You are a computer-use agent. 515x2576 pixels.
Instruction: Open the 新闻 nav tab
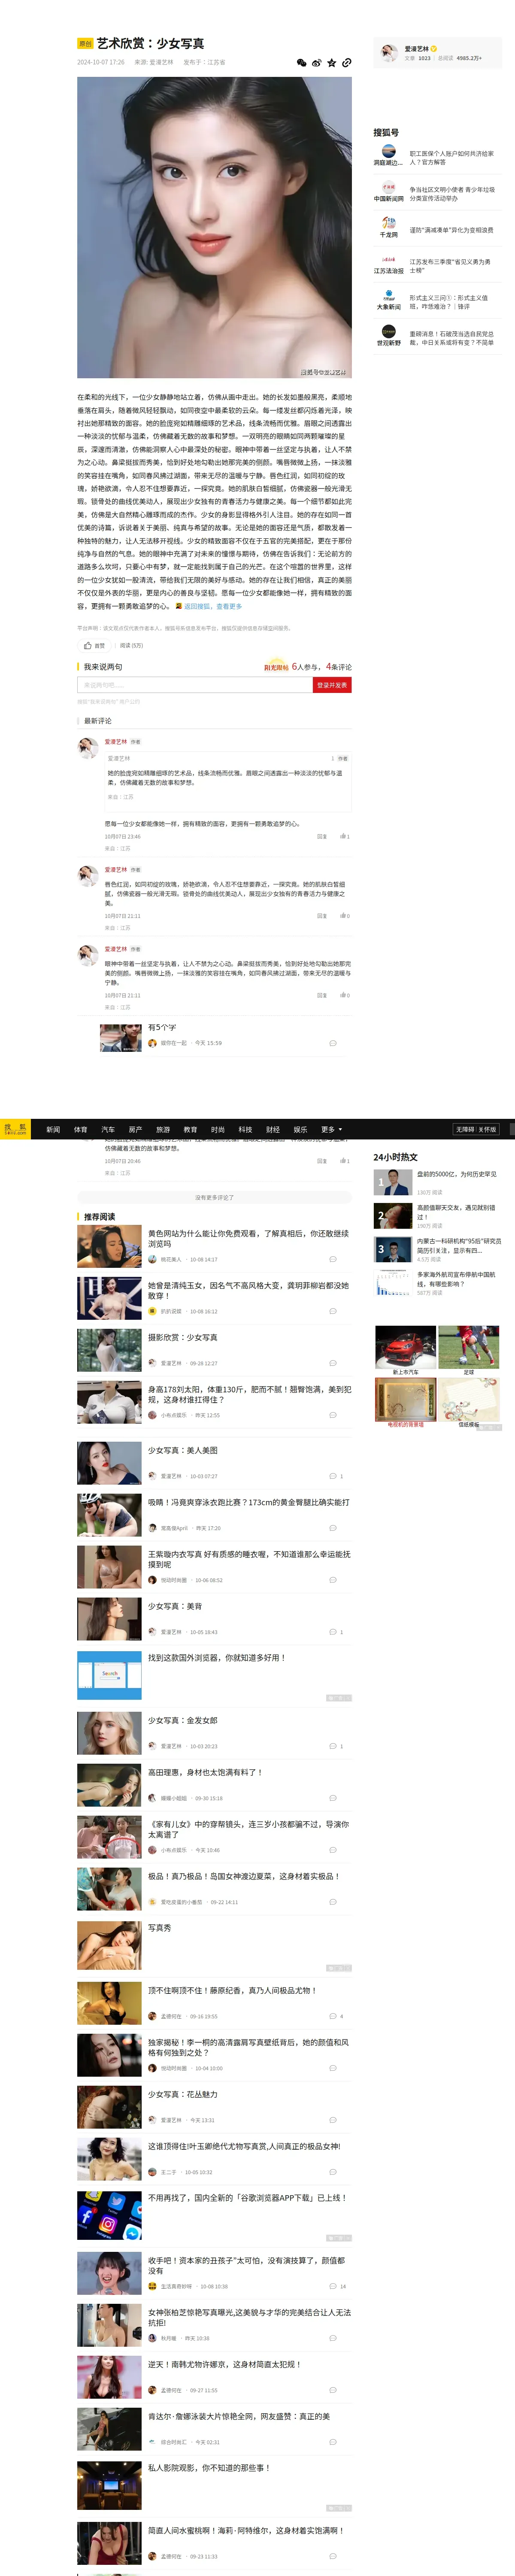click(x=53, y=1129)
